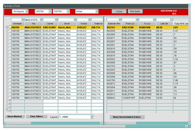Sort by the Carrier column header
This screenshot has height=131, width=195.
tap(50, 24)
